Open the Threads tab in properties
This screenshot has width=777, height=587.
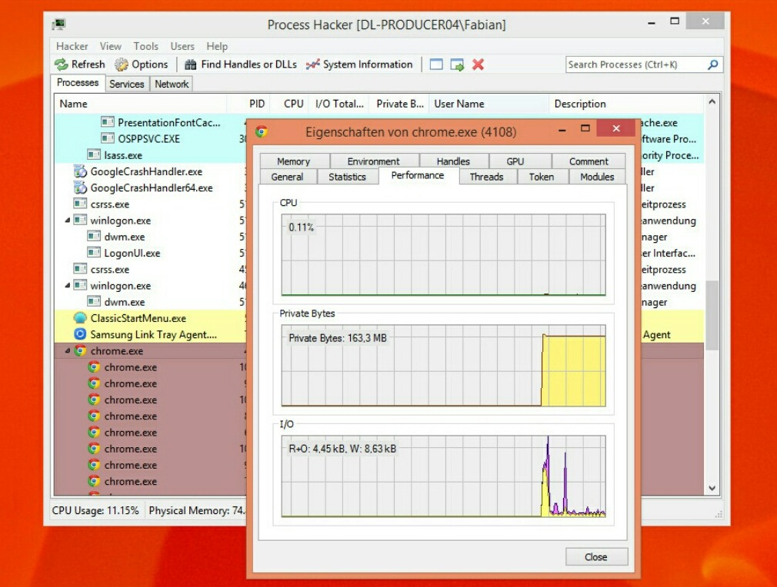coord(486,177)
